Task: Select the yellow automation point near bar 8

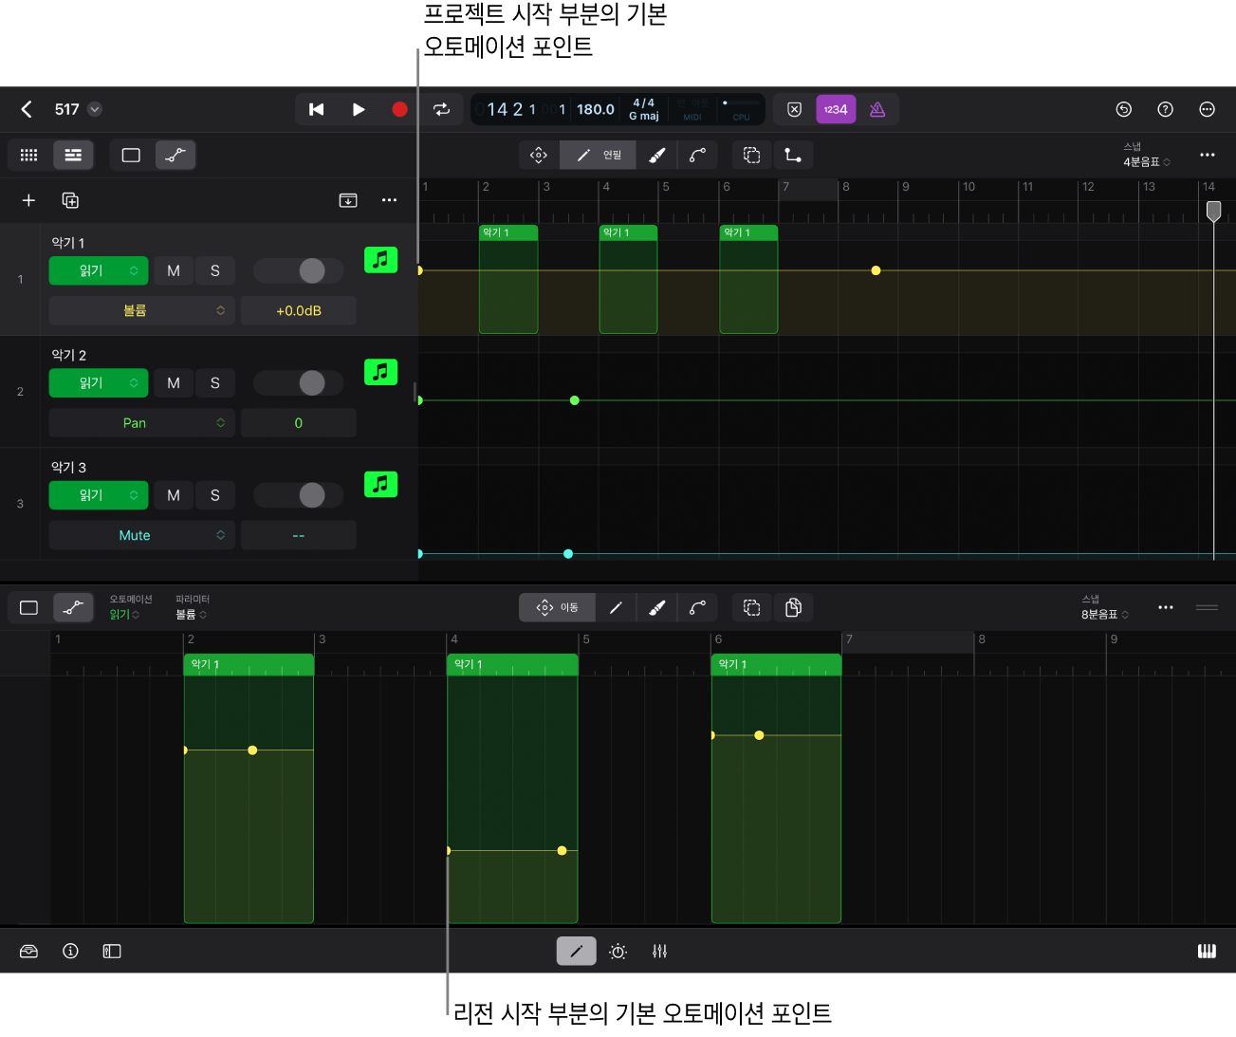Action: 876,270
